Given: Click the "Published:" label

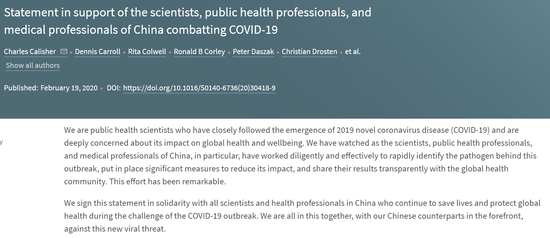Looking at the screenshot, I should [21, 88].
